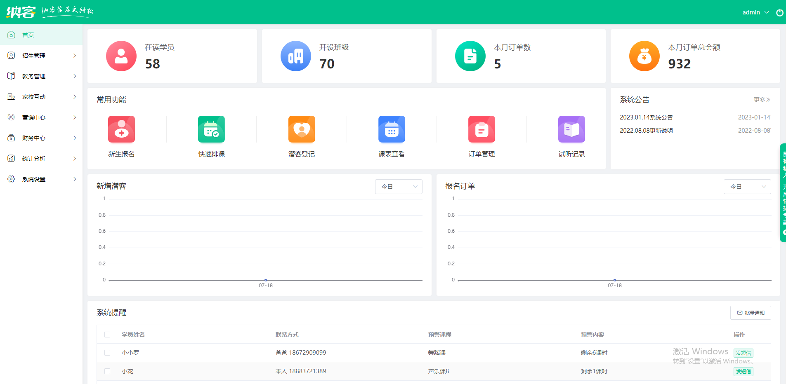
Task: Click the logout power icon top right
Action: pos(779,12)
